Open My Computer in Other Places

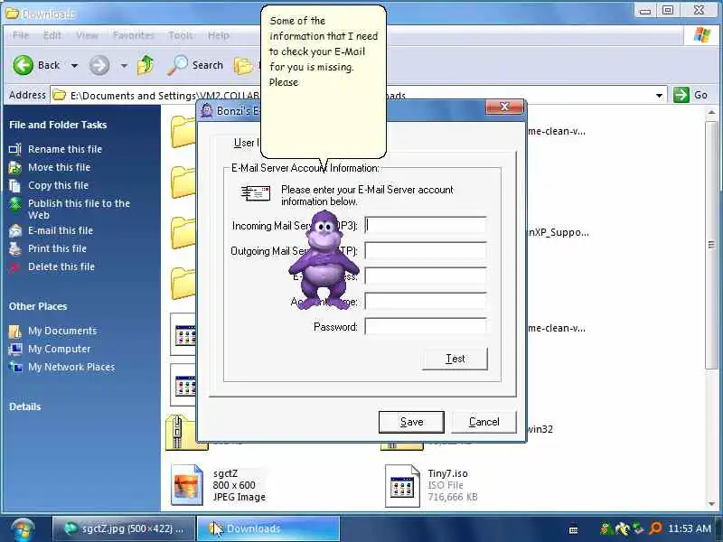[x=59, y=349]
